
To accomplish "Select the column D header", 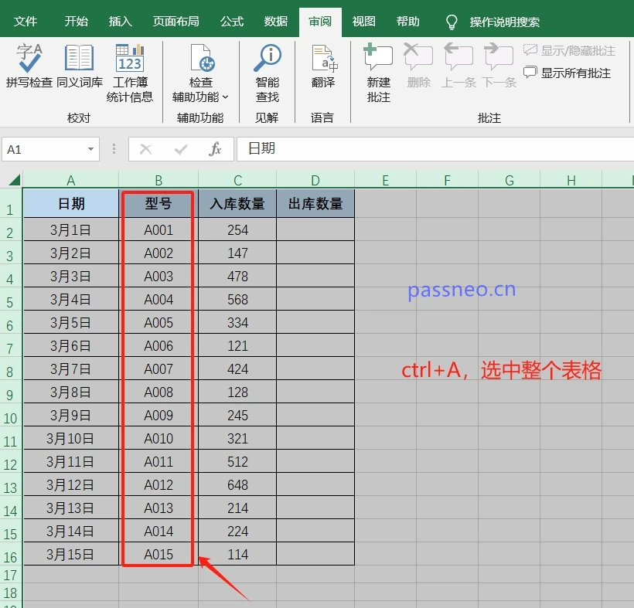I will click(315, 179).
